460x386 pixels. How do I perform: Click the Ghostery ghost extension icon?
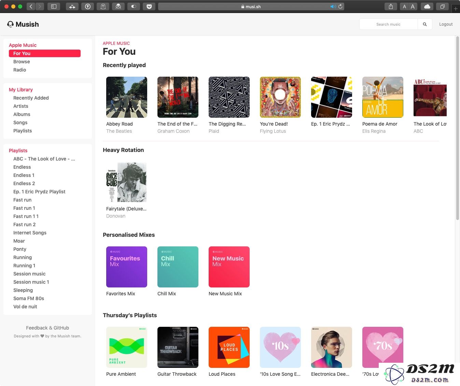point(103,6)
